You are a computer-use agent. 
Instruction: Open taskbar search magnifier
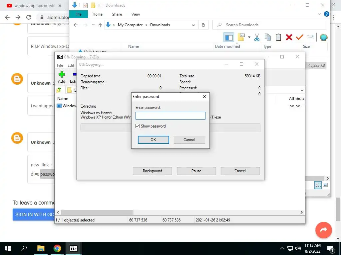[24, 248]
